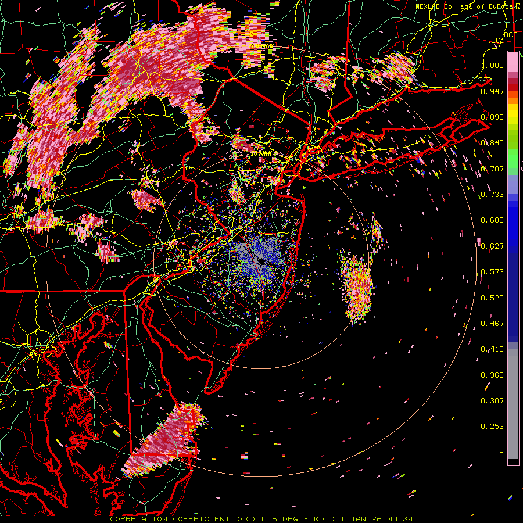Pick the light pink segment atop the color bar
Screen dimensions: 523x523
pyautogui.click(x=513, y=62)
